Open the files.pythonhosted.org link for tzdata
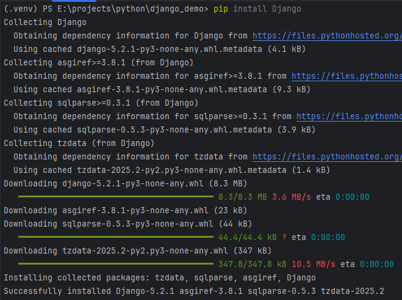 tap(327, 156)
